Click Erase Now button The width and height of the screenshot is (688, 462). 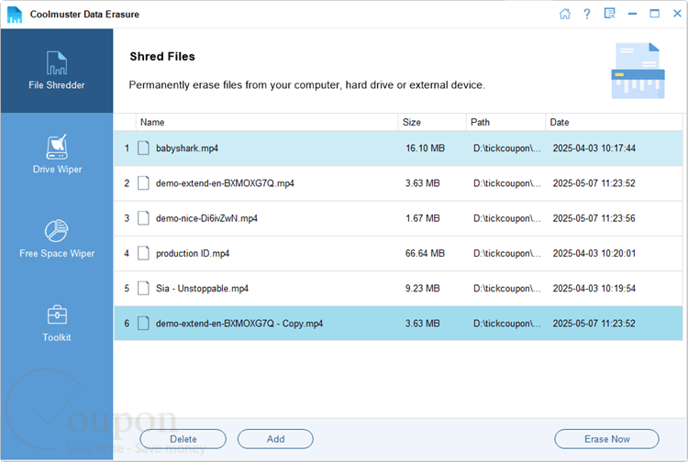point(607,439)
